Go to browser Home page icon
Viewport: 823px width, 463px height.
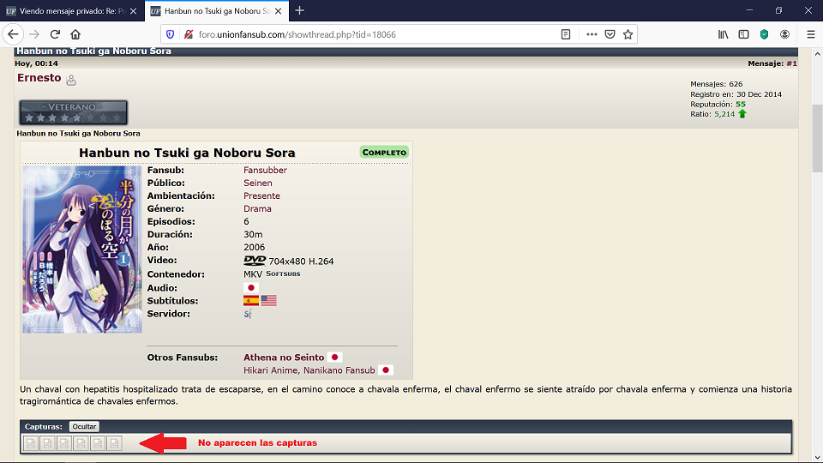pos(75,34)
